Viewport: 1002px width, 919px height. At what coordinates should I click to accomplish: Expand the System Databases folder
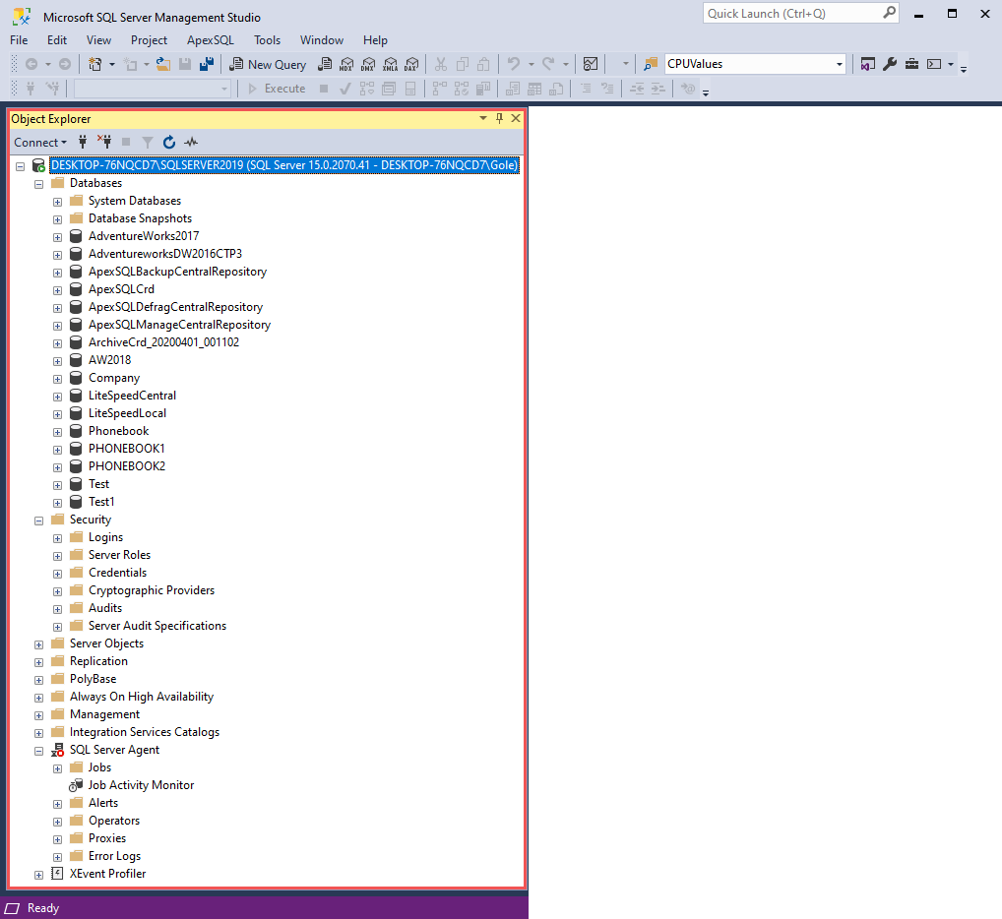(x=57, y=202)
